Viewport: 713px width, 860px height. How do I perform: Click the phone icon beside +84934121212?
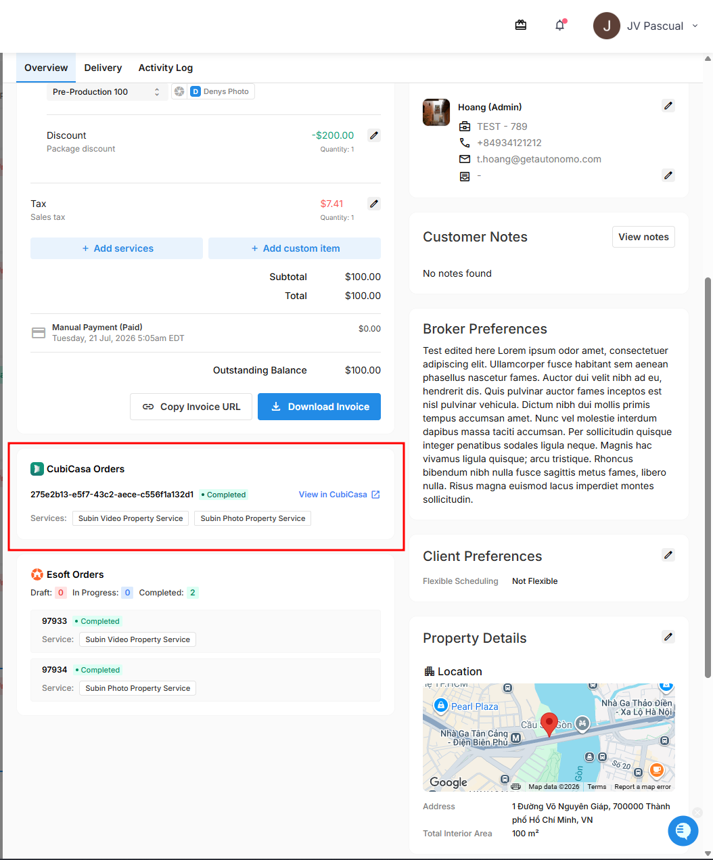tap(465, 143)
